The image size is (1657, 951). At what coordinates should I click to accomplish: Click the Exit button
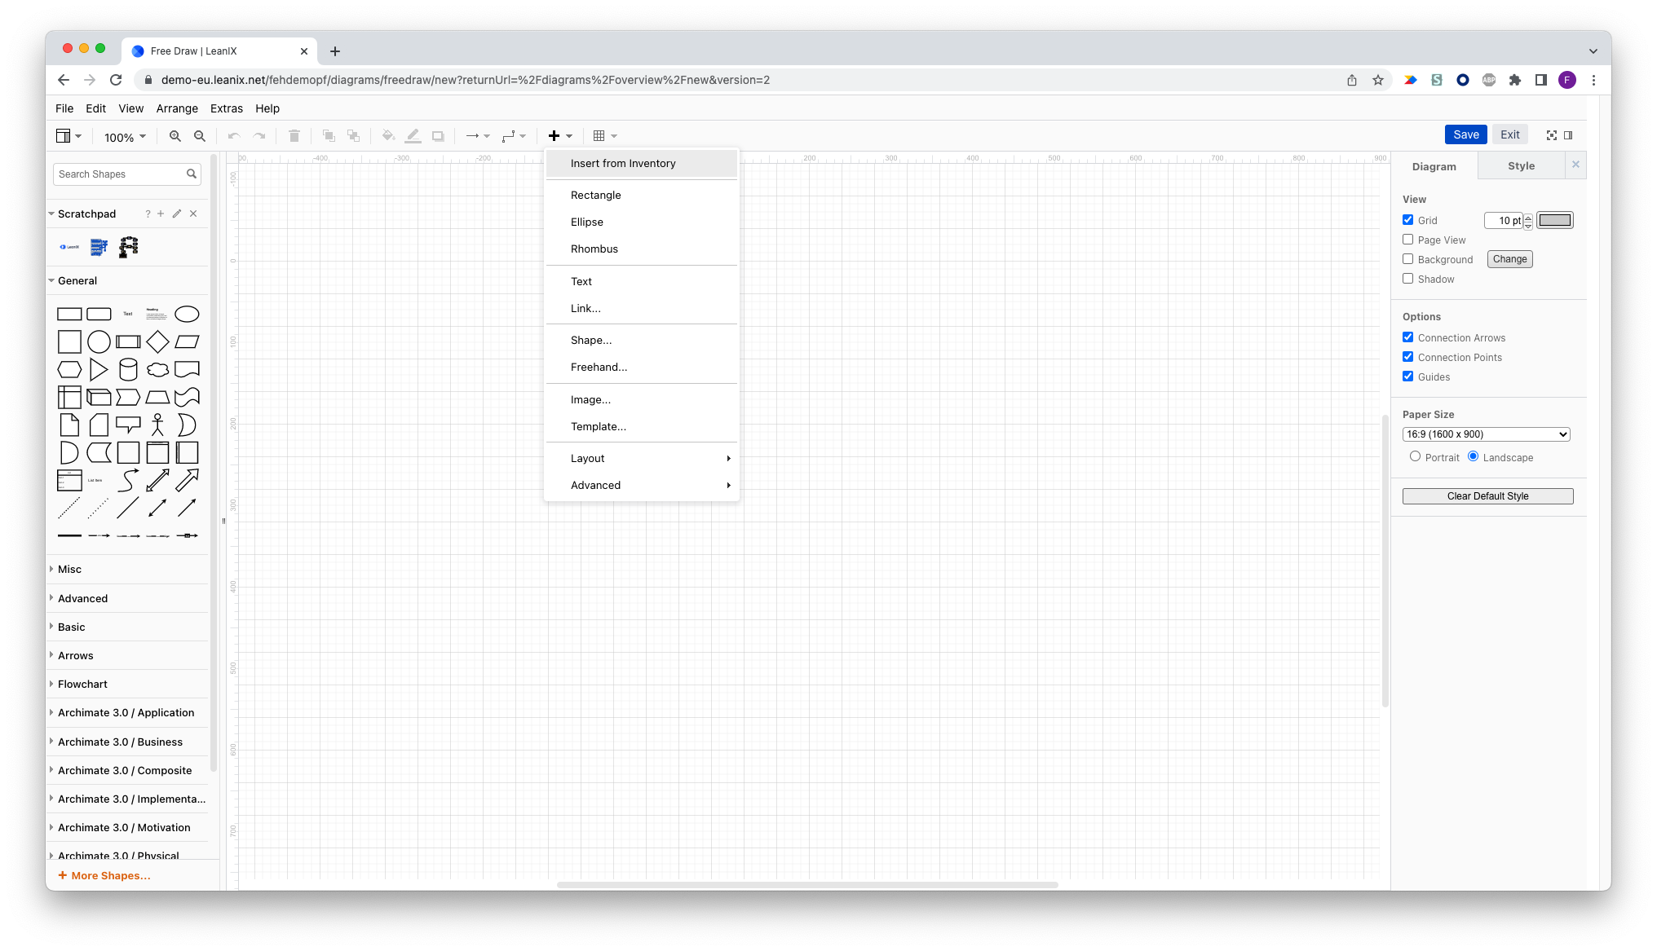click(1509, 134)
